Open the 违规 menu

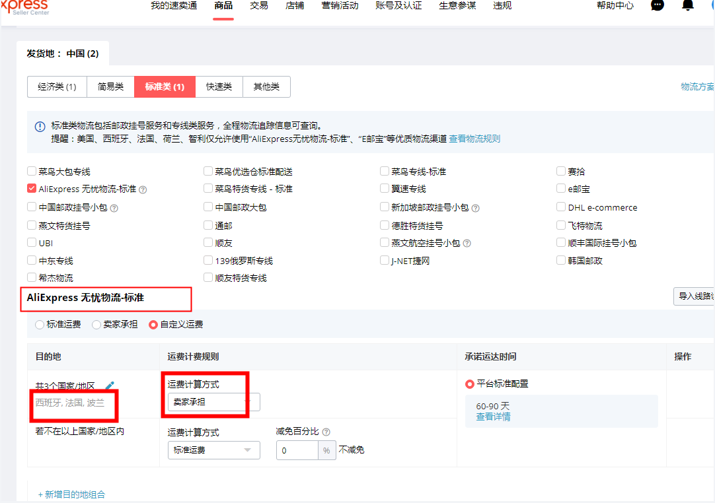click(502, 5)
